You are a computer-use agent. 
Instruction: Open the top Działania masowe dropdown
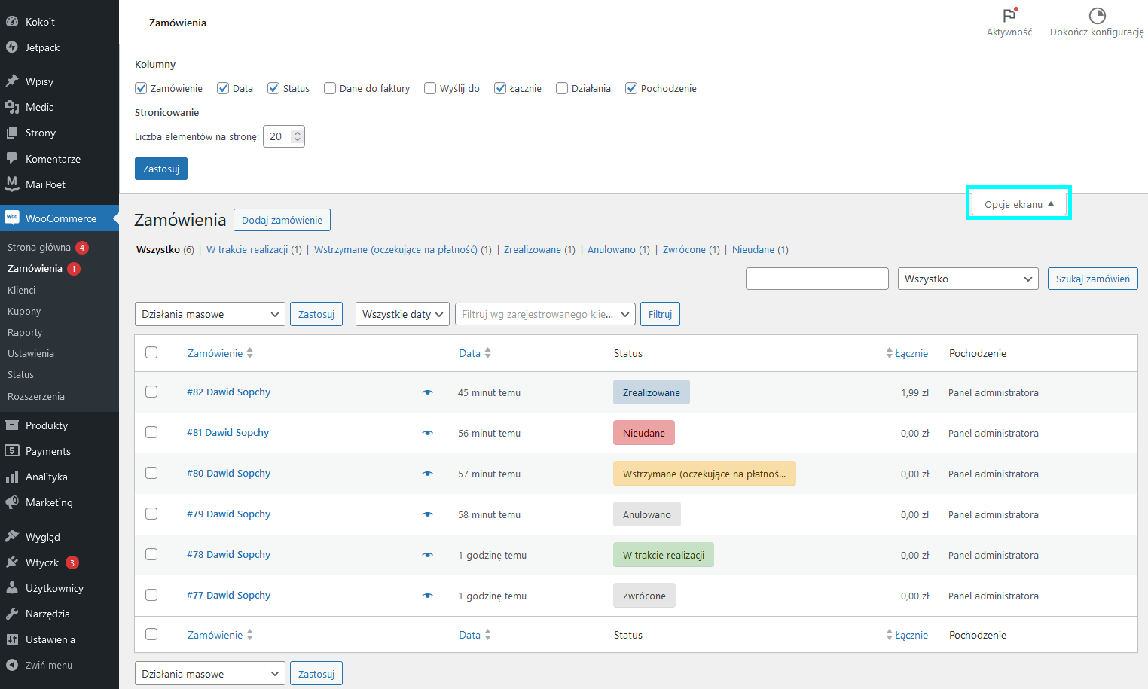click(x=209, y=314)
